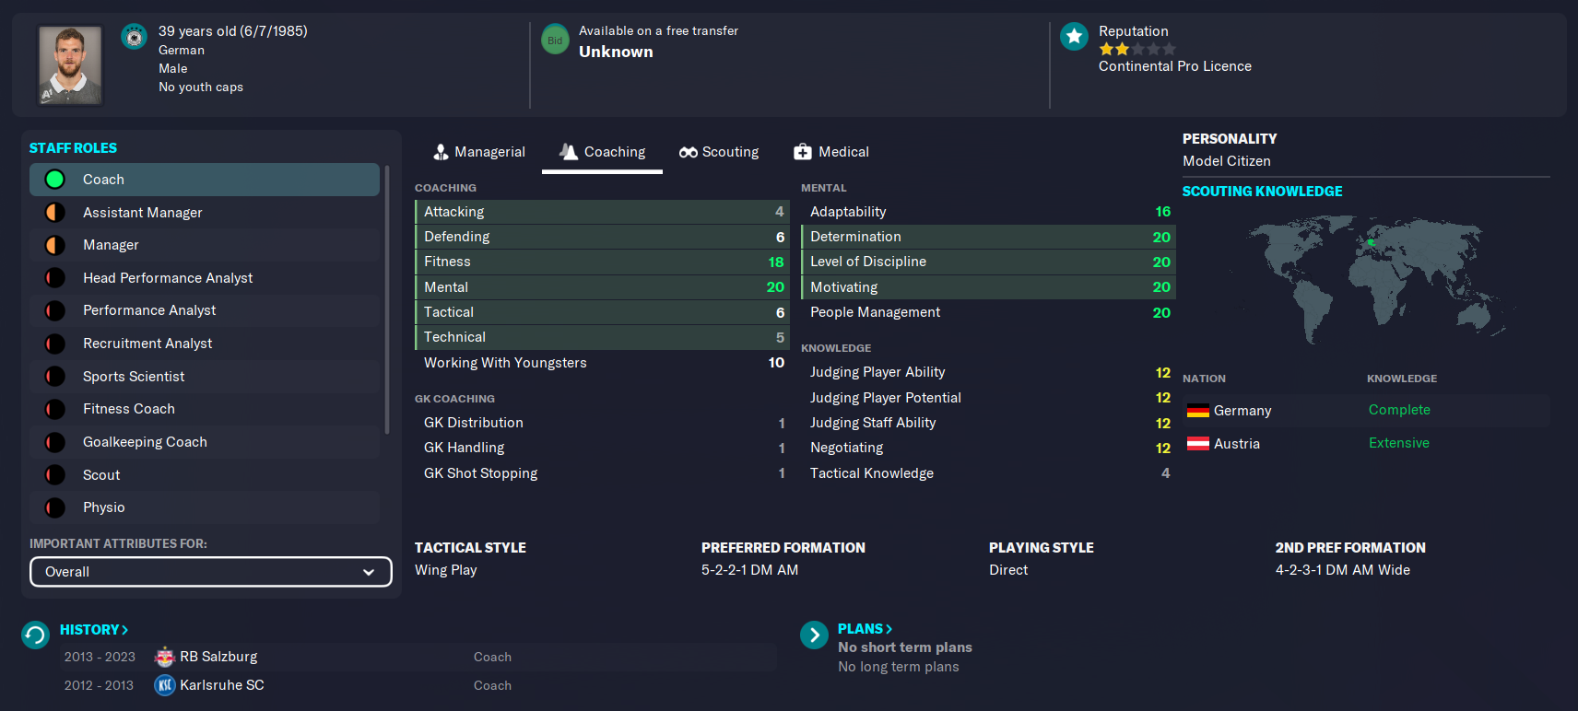The height and width of the screenshot is (711, 1578).
Task: Click the RB Salzburg club crest
Action: pos(165,657)
